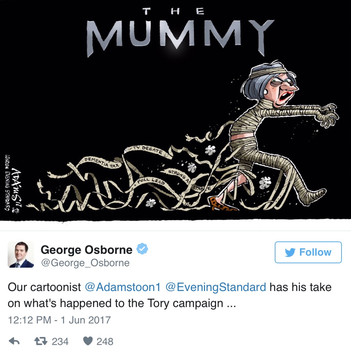View the 248 likes count
The height and width of the screenshot is (357, 351).
pyautogui.click(x=105, y=342)
